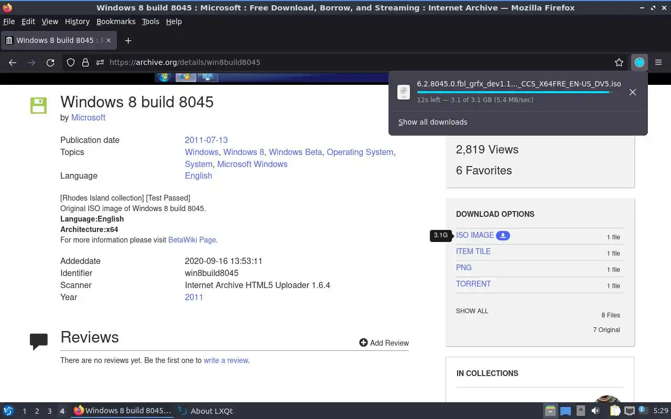Open the English language link

(198, 175)
